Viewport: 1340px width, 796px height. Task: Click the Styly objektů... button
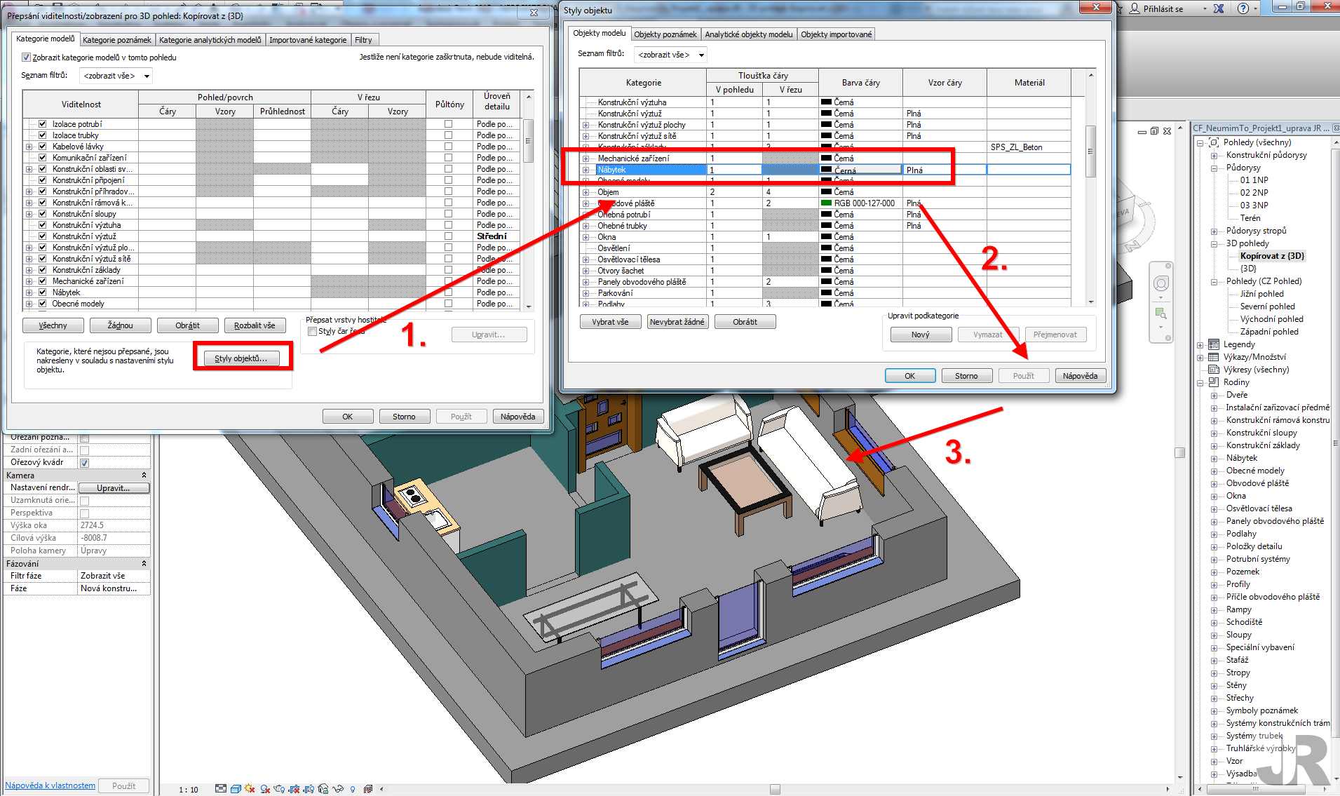[x=241, y=358]
